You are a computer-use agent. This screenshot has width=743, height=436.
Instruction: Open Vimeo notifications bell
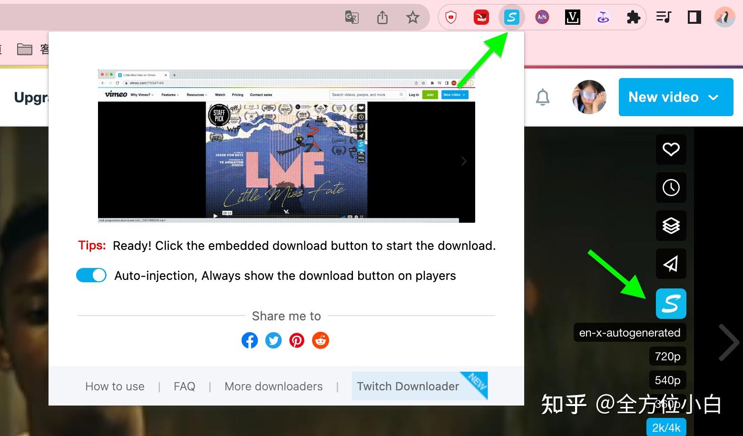(543, 97)
